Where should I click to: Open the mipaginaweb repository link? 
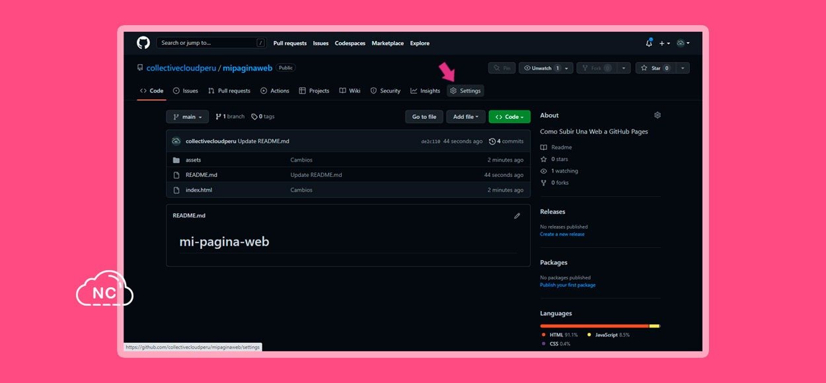[x=248, y=68]
